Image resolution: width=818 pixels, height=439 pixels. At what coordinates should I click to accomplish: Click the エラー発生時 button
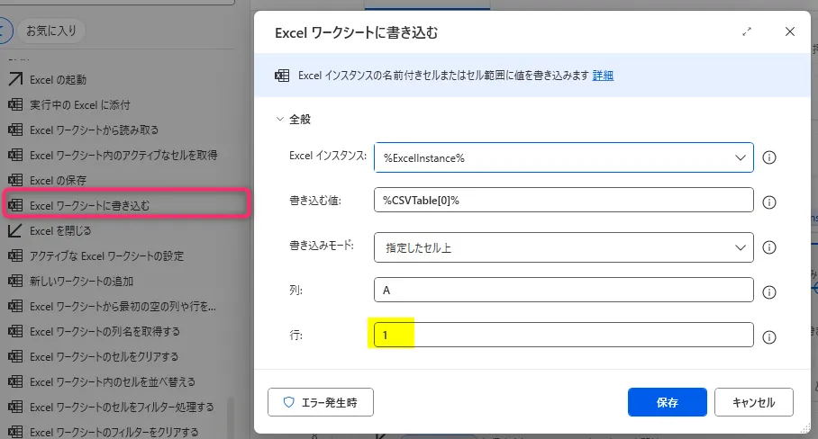click(x=321, y=402)
